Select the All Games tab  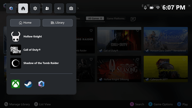(x=95, y=19)
